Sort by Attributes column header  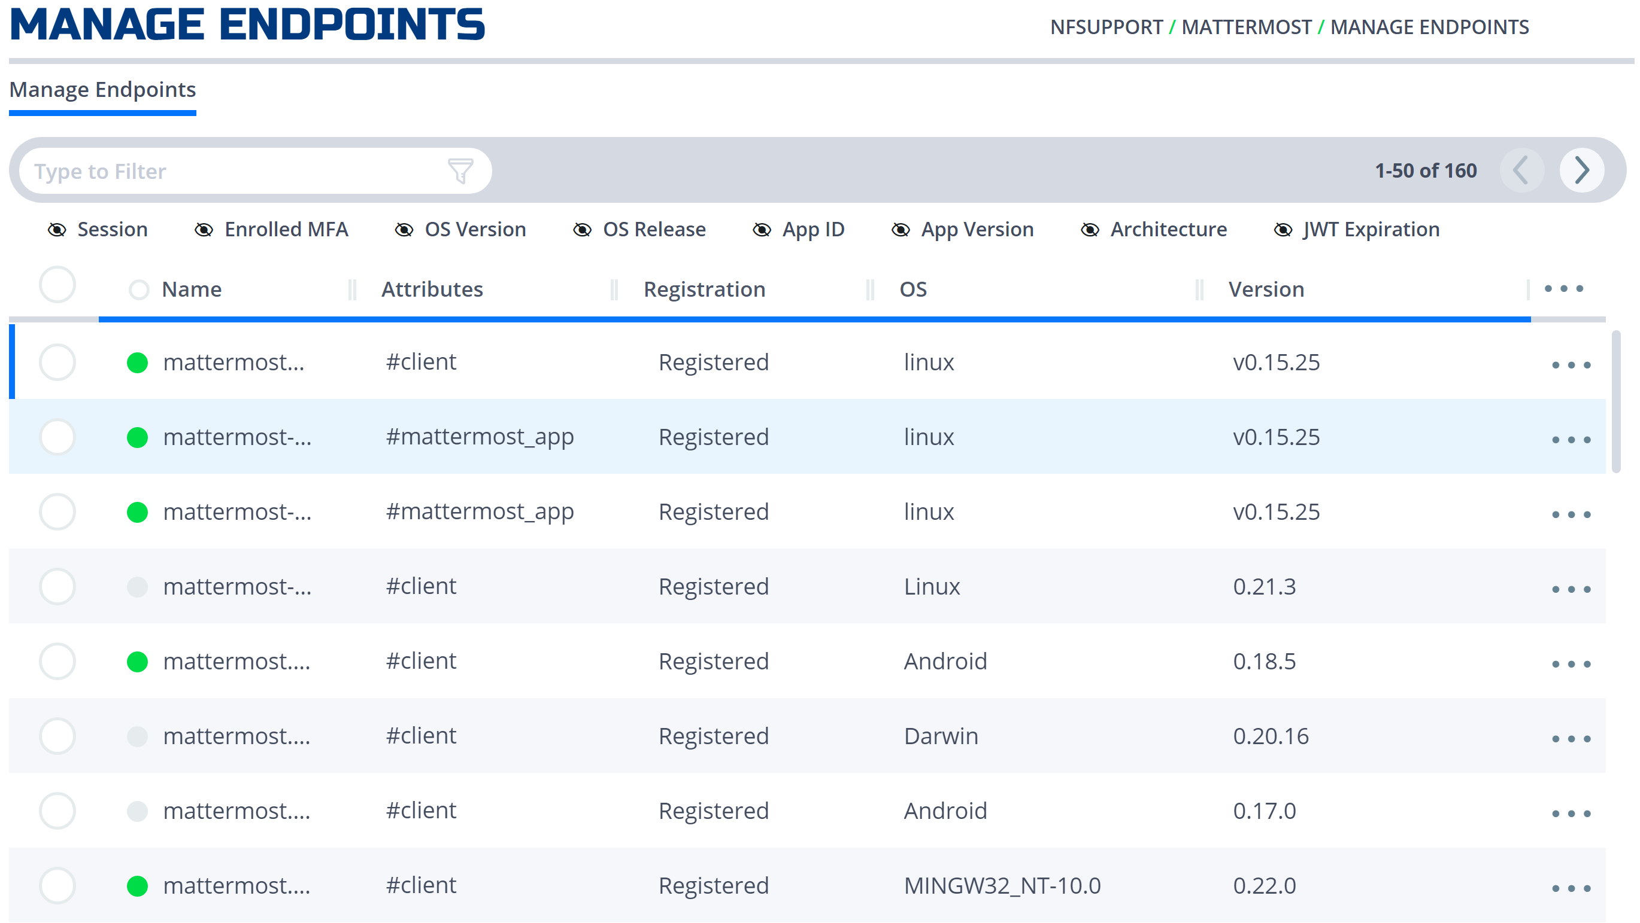pos(432,290)
